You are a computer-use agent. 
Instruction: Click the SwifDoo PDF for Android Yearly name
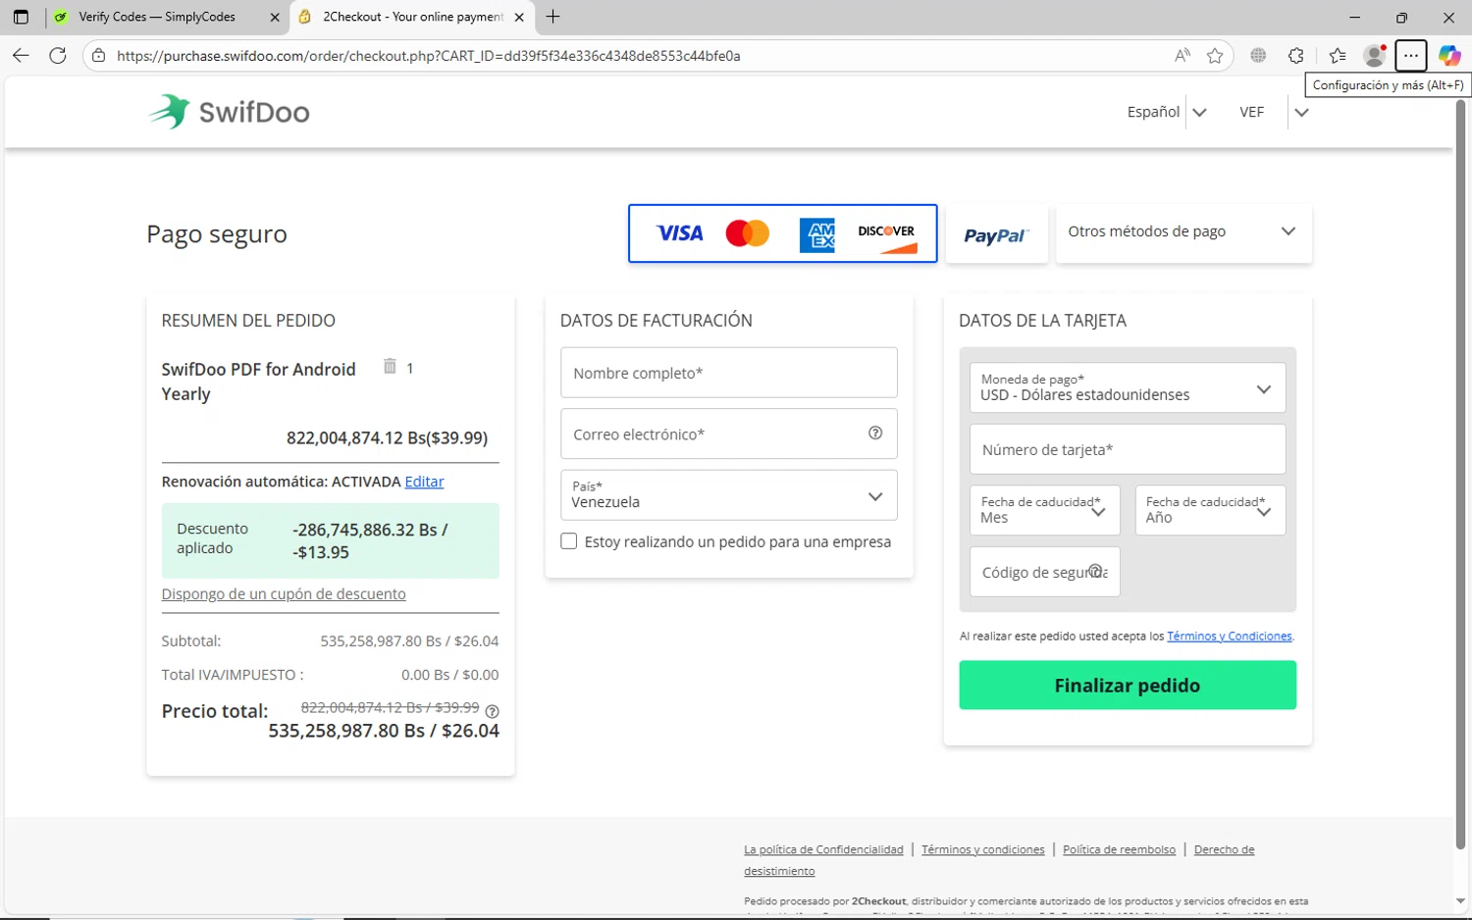tap(258, 382)
